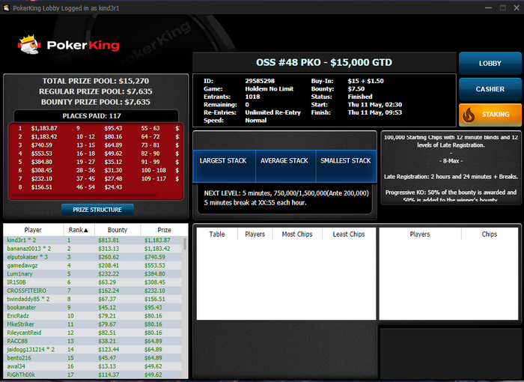524x382 pixels.
Task: Click the Late Registration description text
Action: 451,177
